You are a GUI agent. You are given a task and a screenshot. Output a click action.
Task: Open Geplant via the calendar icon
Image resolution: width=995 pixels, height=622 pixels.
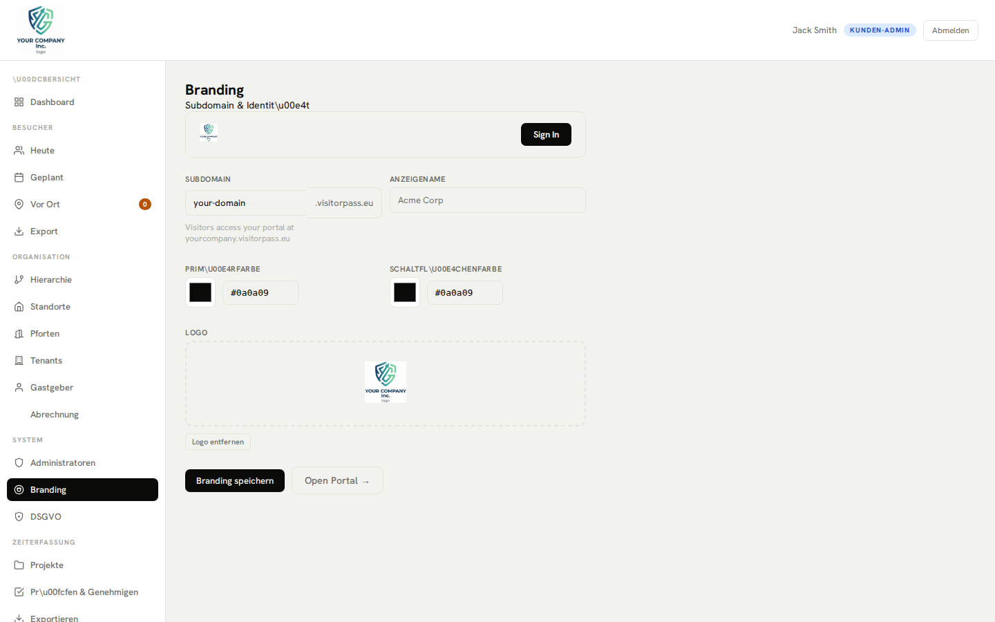(19, 177)
